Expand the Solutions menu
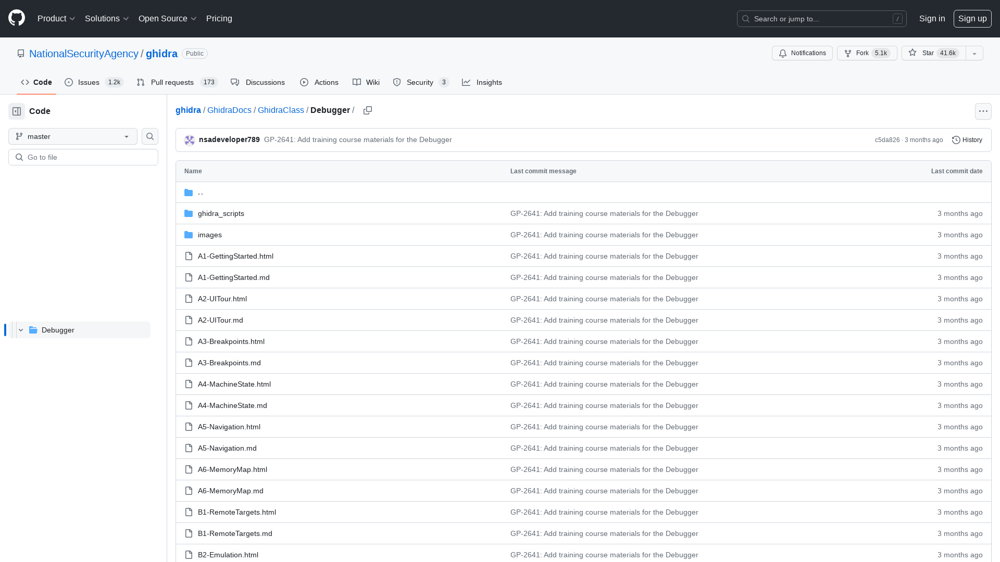Viewport: 1000px width, 562px height. coord(107,19)
